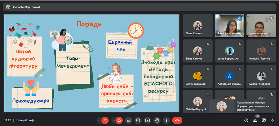Image resolution: width=279 pixels, height=126 pixels.
Task: Select Анна Костюченко video tile
Action: tap(229, 26)
